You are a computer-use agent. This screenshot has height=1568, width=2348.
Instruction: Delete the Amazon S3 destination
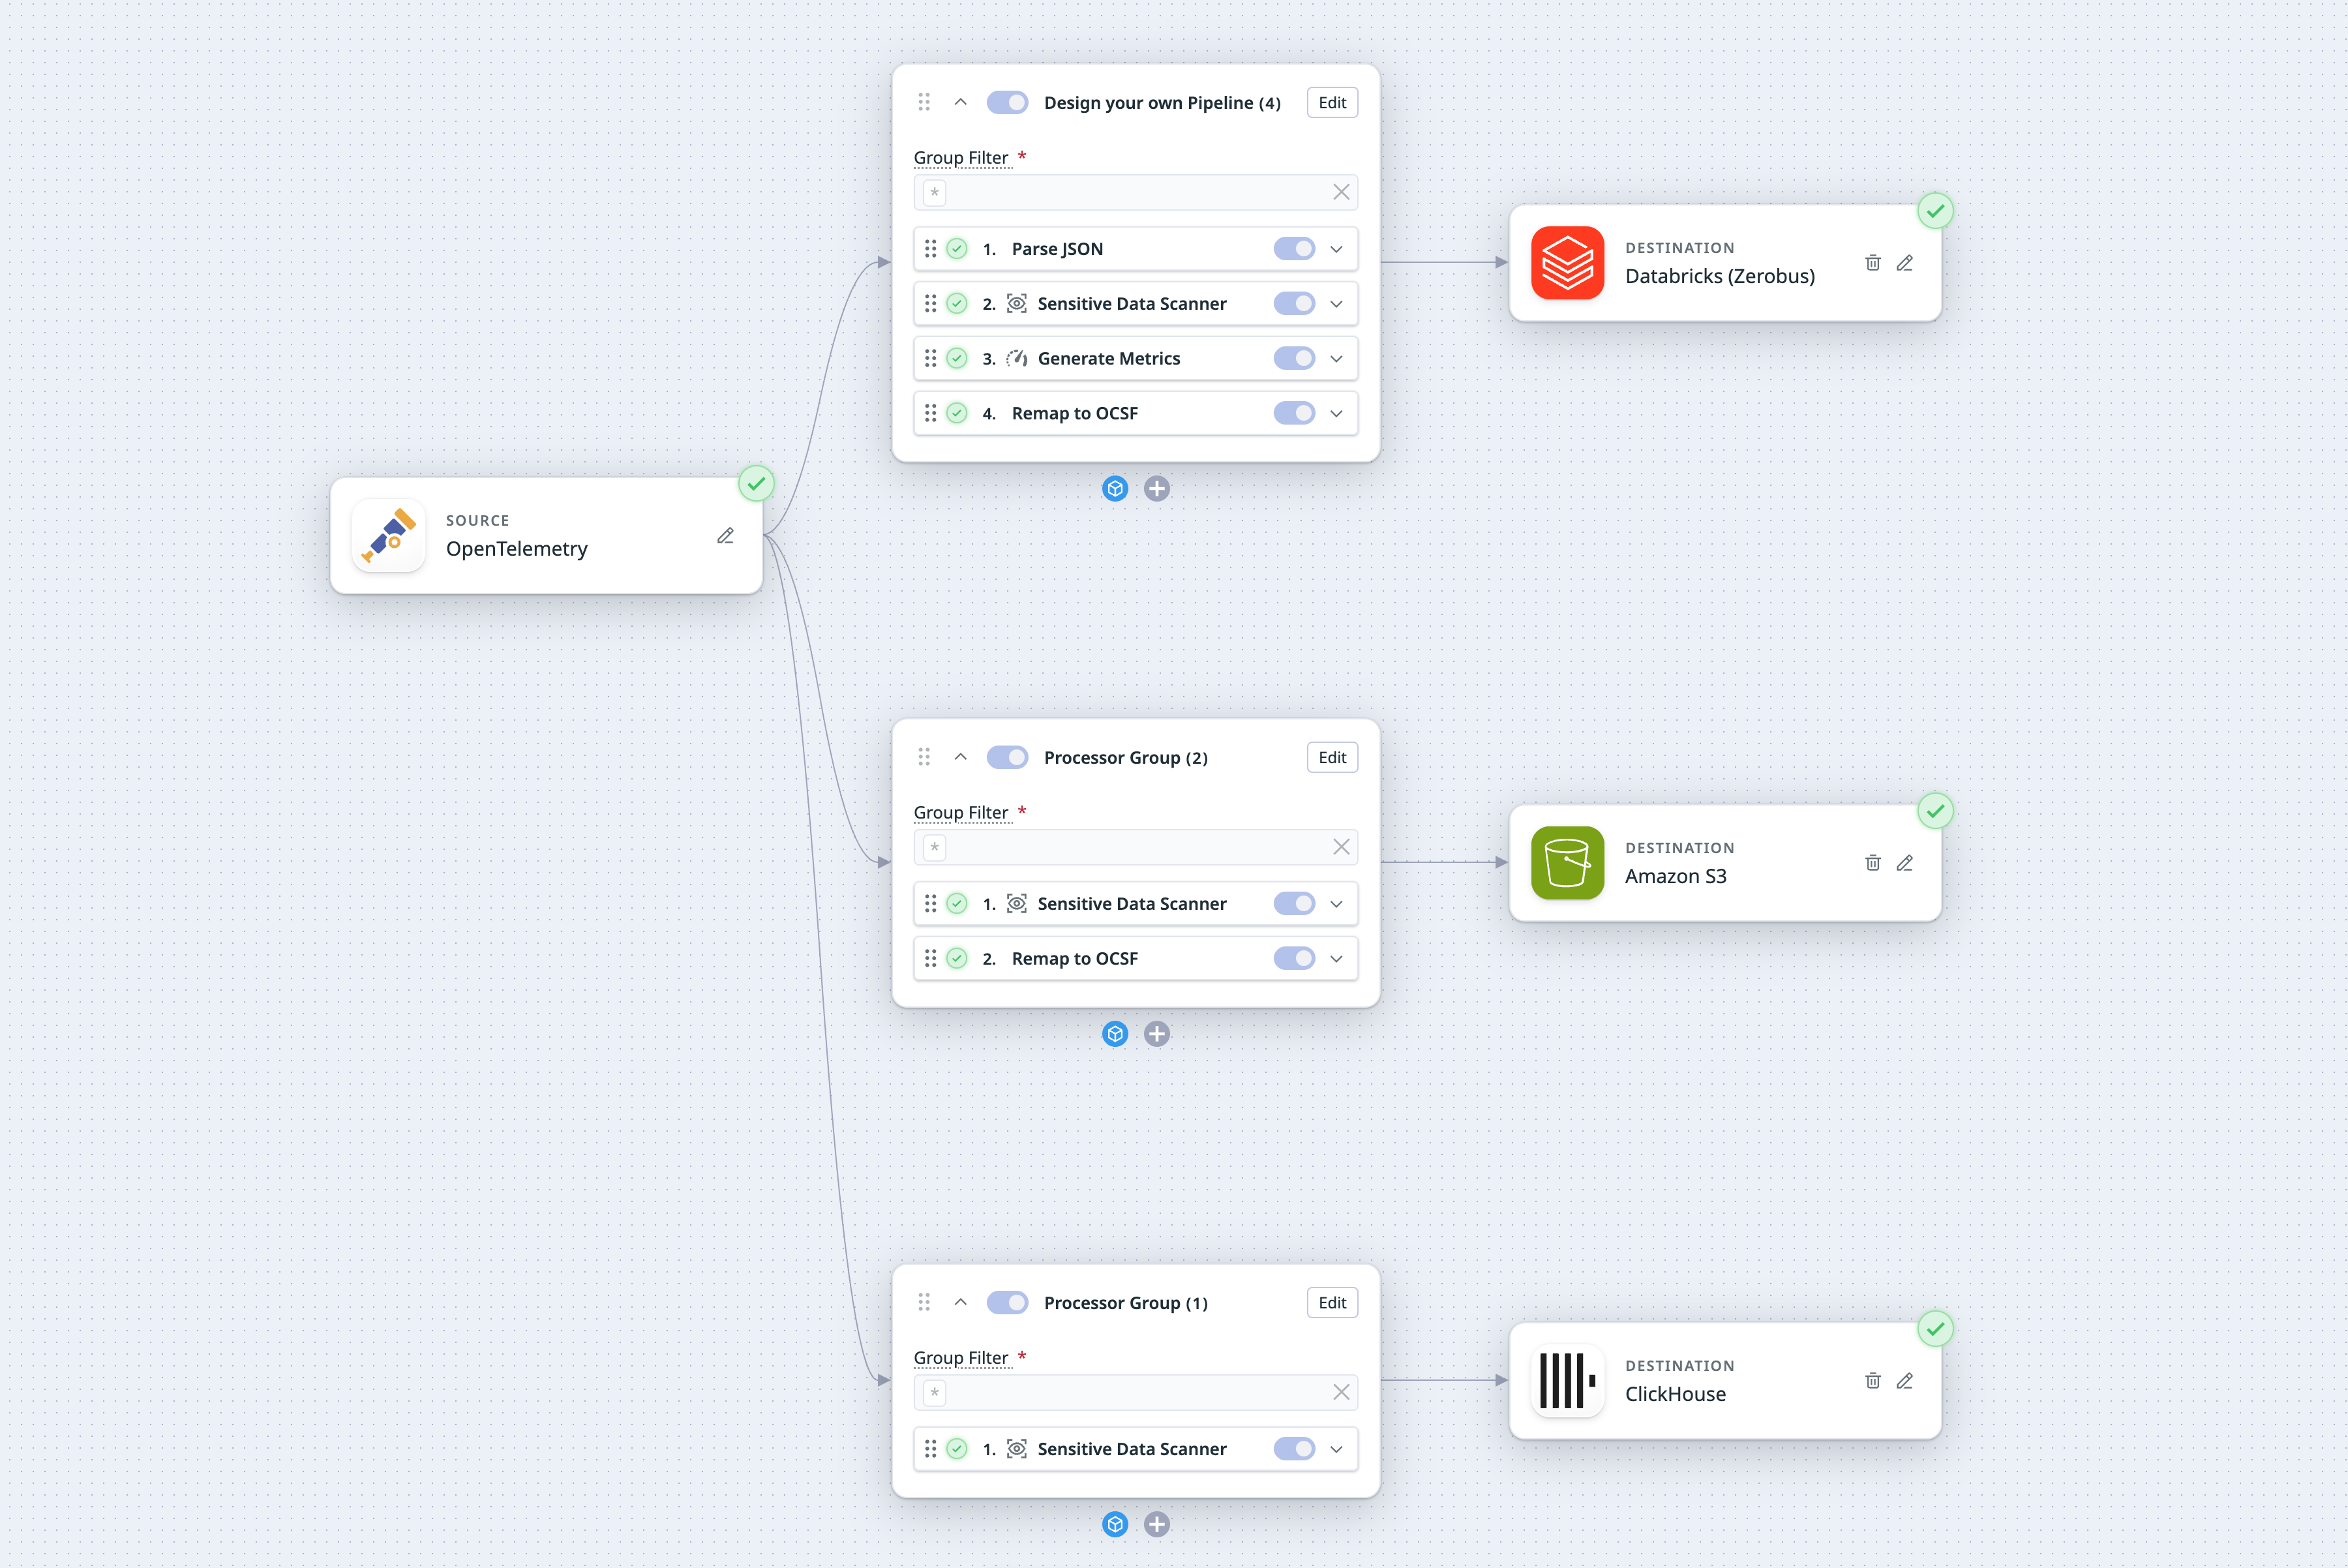click(x=1873, y=863)
